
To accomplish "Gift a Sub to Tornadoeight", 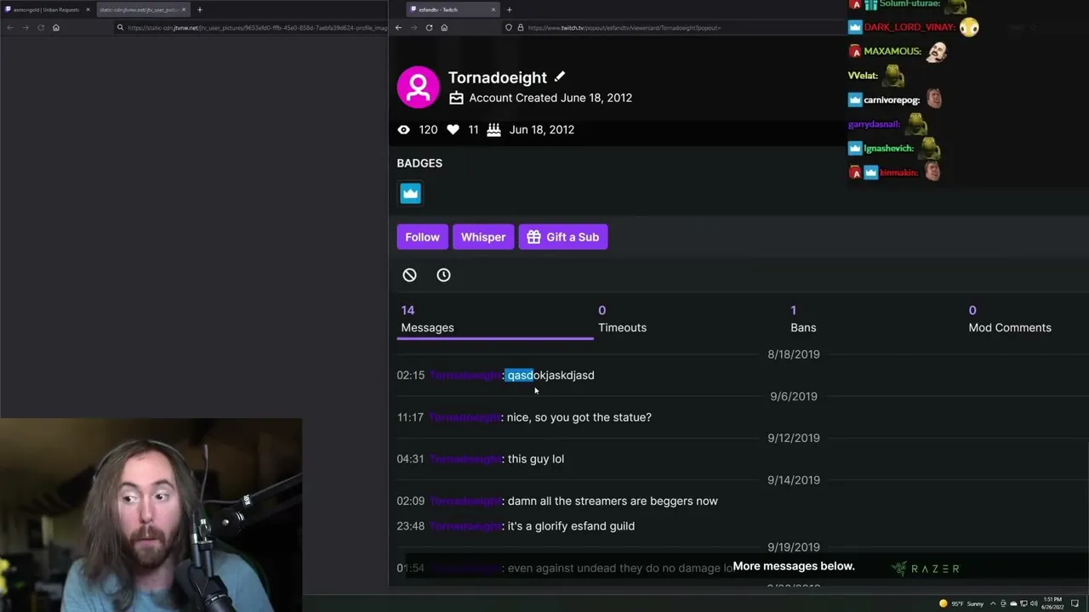I will point(563,237).
